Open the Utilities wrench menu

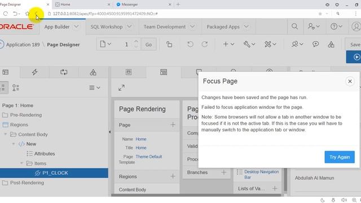tap(249, 44)
